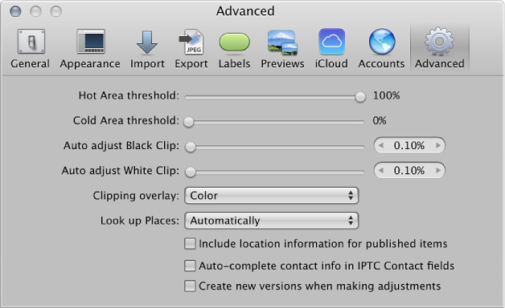Click the Hot Area threshold slider knob

click(360, 97)
